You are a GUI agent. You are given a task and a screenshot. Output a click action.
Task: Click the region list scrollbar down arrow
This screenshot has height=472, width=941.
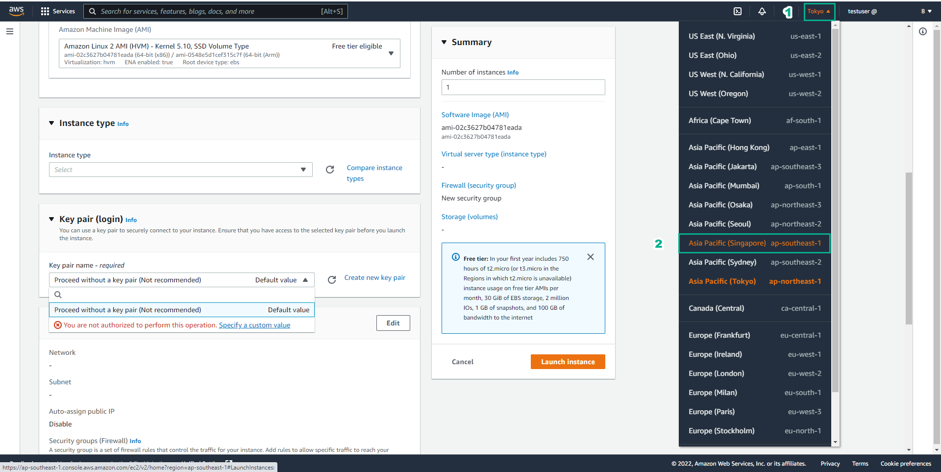[835, 442]
